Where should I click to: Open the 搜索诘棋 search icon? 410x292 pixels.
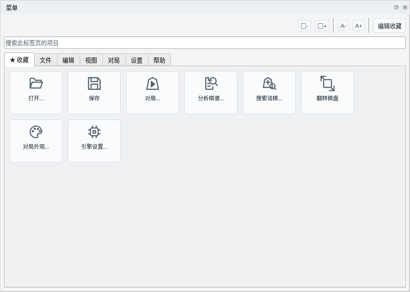click(269, 93)
